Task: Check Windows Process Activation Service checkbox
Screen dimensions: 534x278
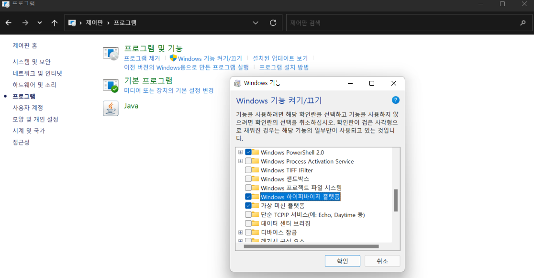Action: [248, 161]
